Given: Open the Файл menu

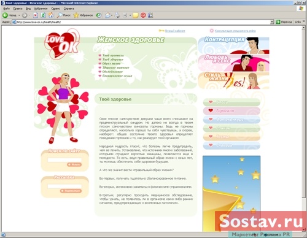Looking at the screenshot, I should [x=7, y=9].
